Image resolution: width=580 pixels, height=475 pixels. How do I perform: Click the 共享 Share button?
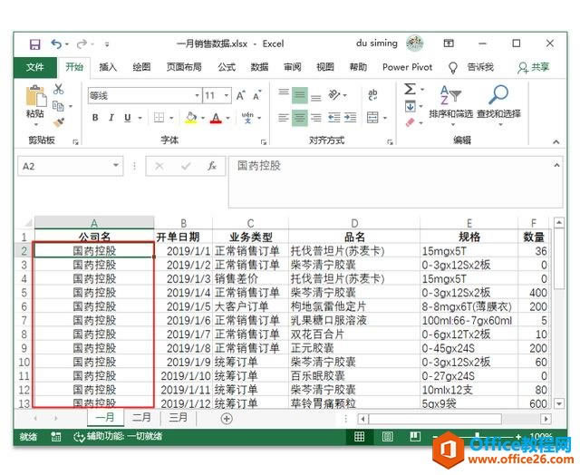coord(534,67)
